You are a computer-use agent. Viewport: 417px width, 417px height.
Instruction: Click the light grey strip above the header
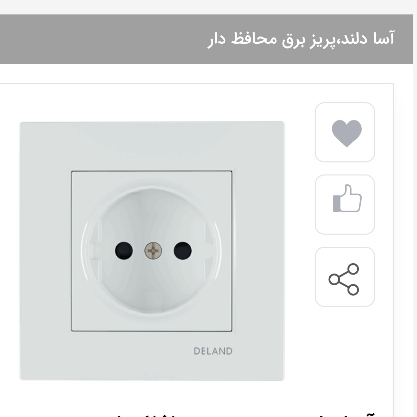[x=206, y=7]
